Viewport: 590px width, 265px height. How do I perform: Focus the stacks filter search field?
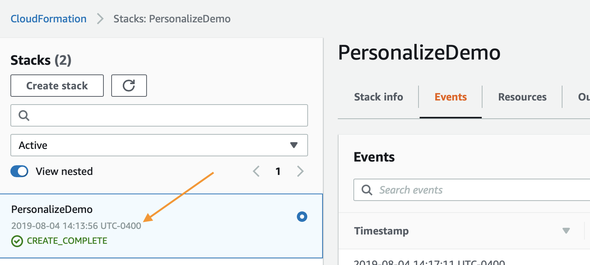point(159,115)
